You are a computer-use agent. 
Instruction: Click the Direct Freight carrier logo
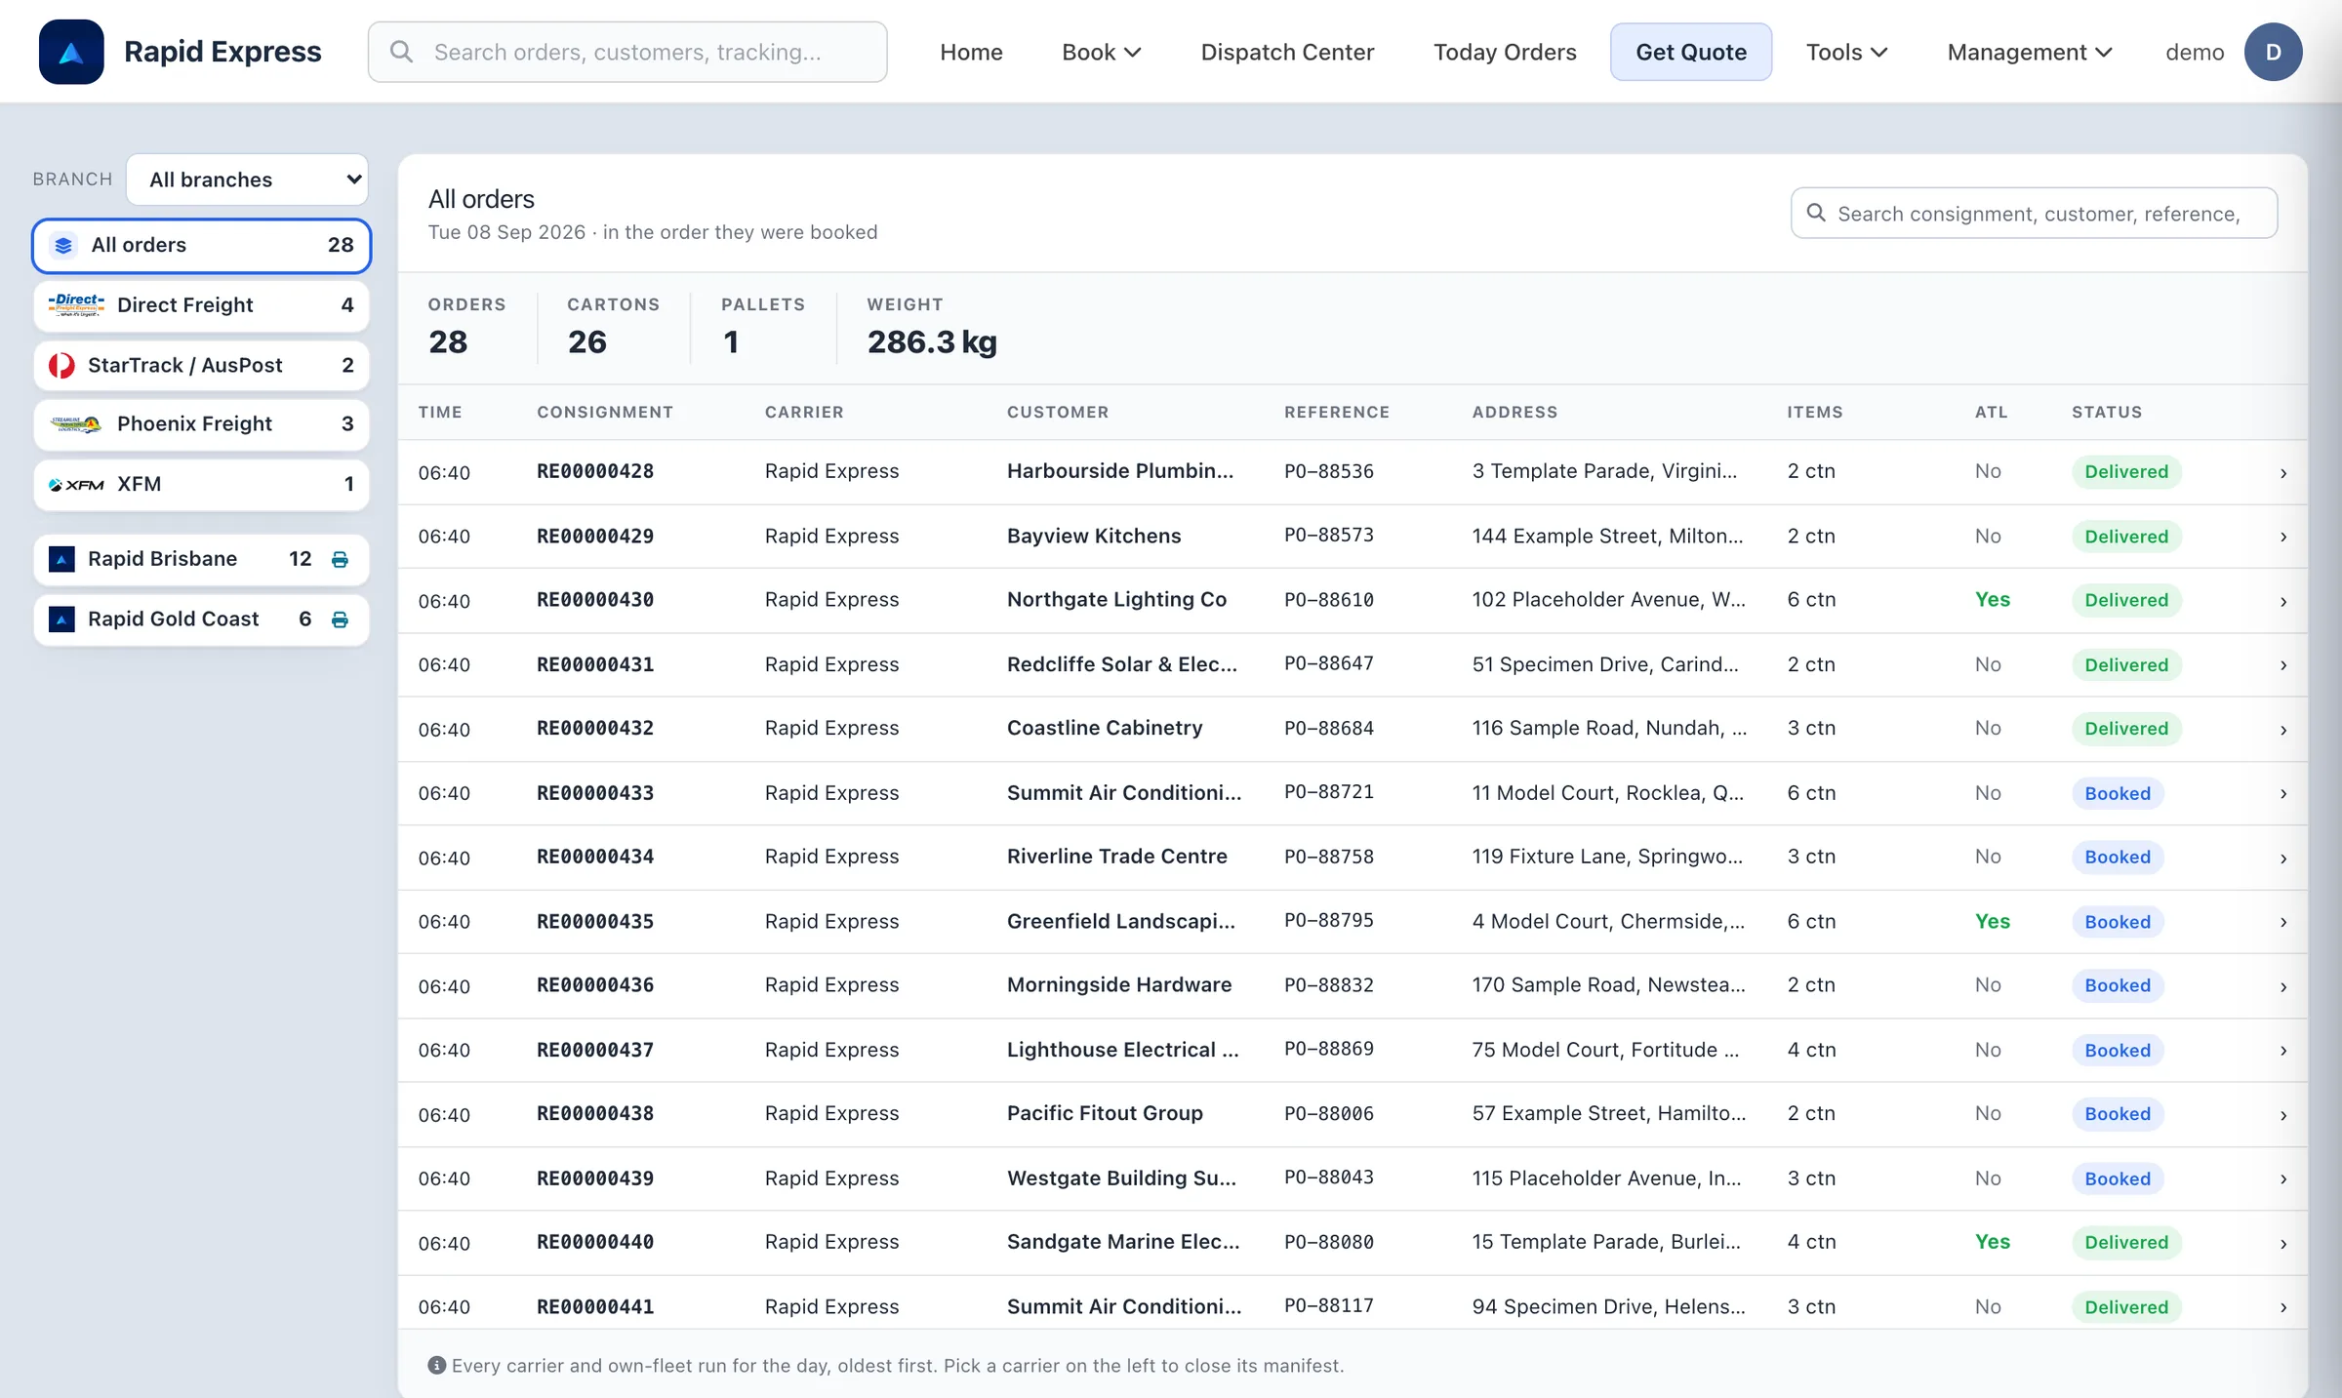76,305
